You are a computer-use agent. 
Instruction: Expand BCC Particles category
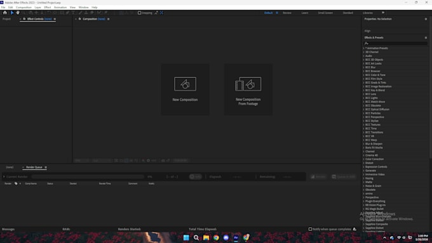point(363,113)
